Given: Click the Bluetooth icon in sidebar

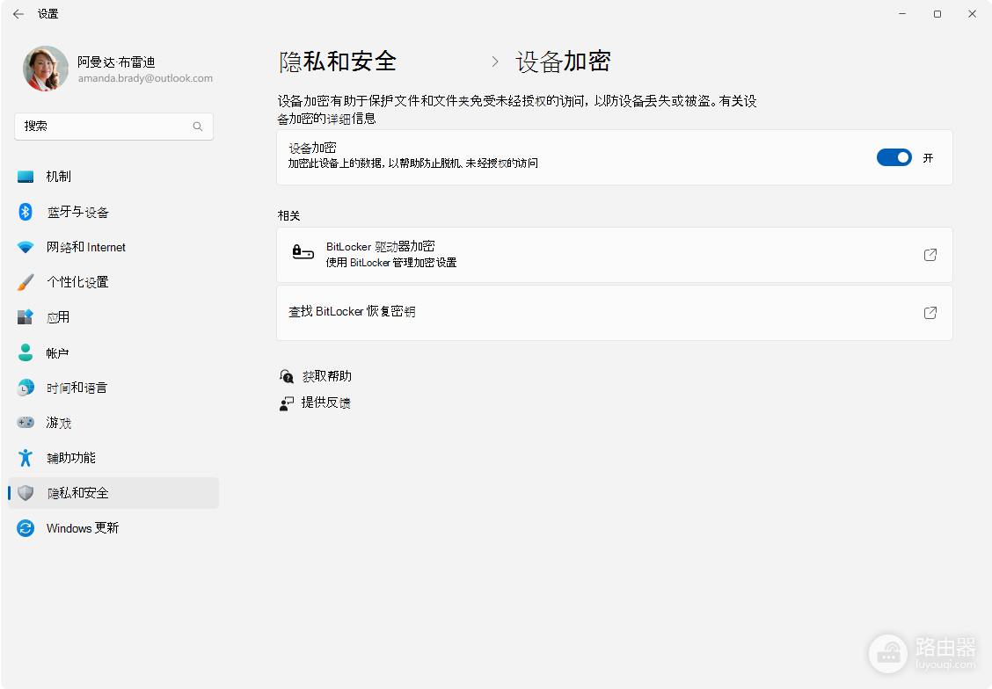Looking at the screenshot, I should click(26, 212).
